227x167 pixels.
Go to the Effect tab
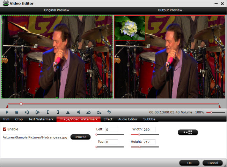coord(108,119)
